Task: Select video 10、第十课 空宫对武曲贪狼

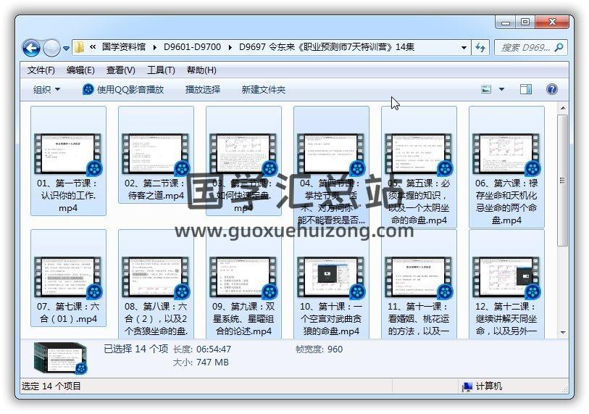Action: [x=331, y=284]
